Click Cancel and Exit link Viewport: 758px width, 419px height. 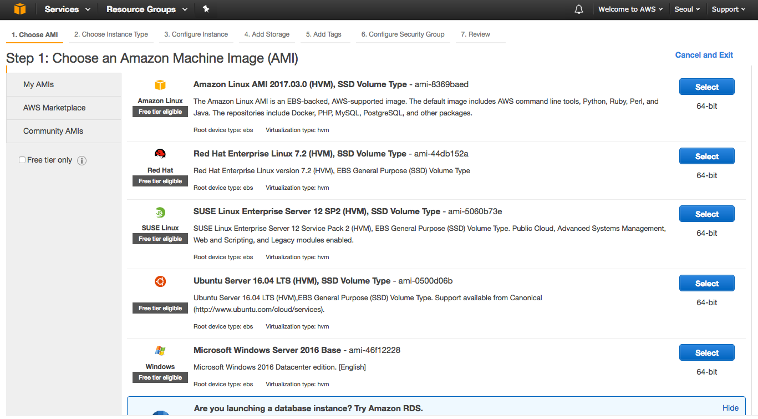point(704,55)
